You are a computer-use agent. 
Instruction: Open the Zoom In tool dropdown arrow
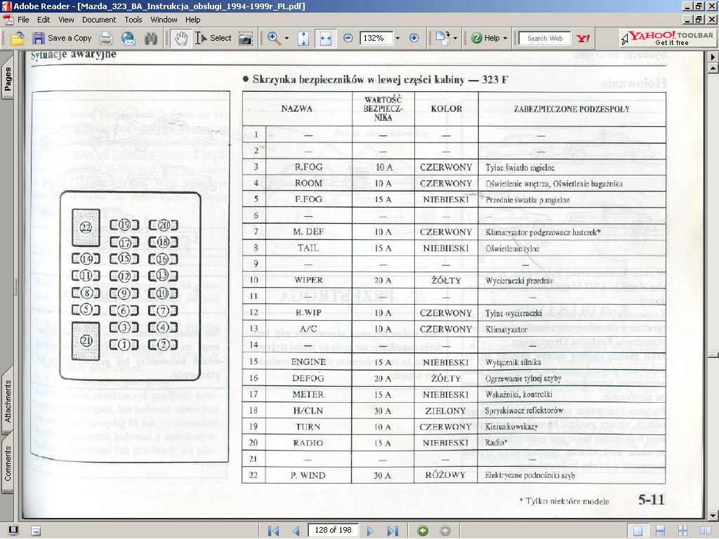pos(286,38)
